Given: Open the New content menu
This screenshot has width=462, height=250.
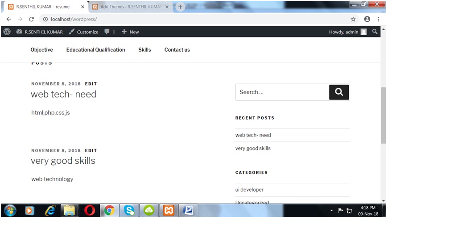Looking at the screenshot, I should [x=130, y=32].
